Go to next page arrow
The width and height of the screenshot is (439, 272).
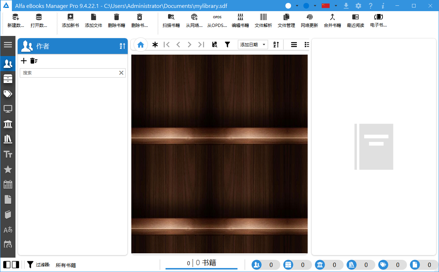point(189,45)
